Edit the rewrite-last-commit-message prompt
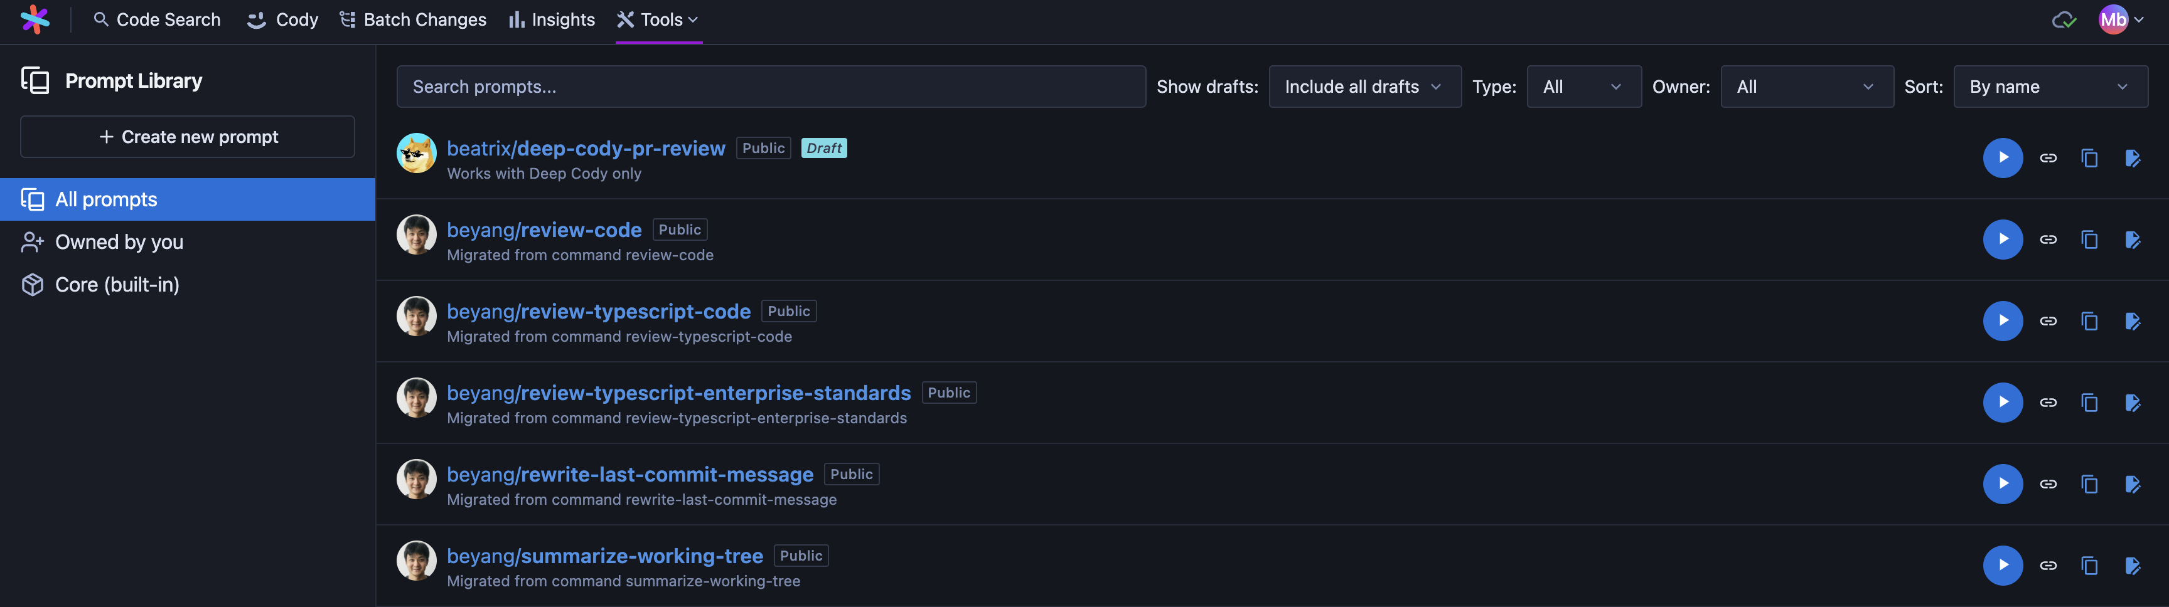Screen dimensions: 2169x607 tap(2135, 483)
